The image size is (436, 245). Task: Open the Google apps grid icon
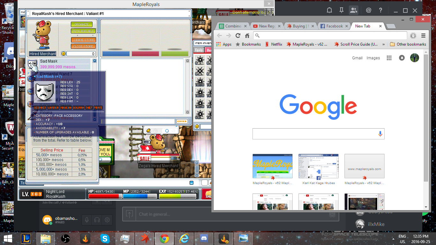coord(389,58)
